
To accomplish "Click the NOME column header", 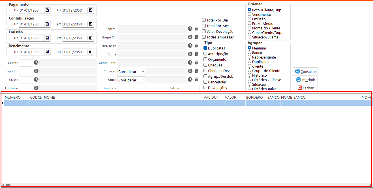I will coord(50,98).
